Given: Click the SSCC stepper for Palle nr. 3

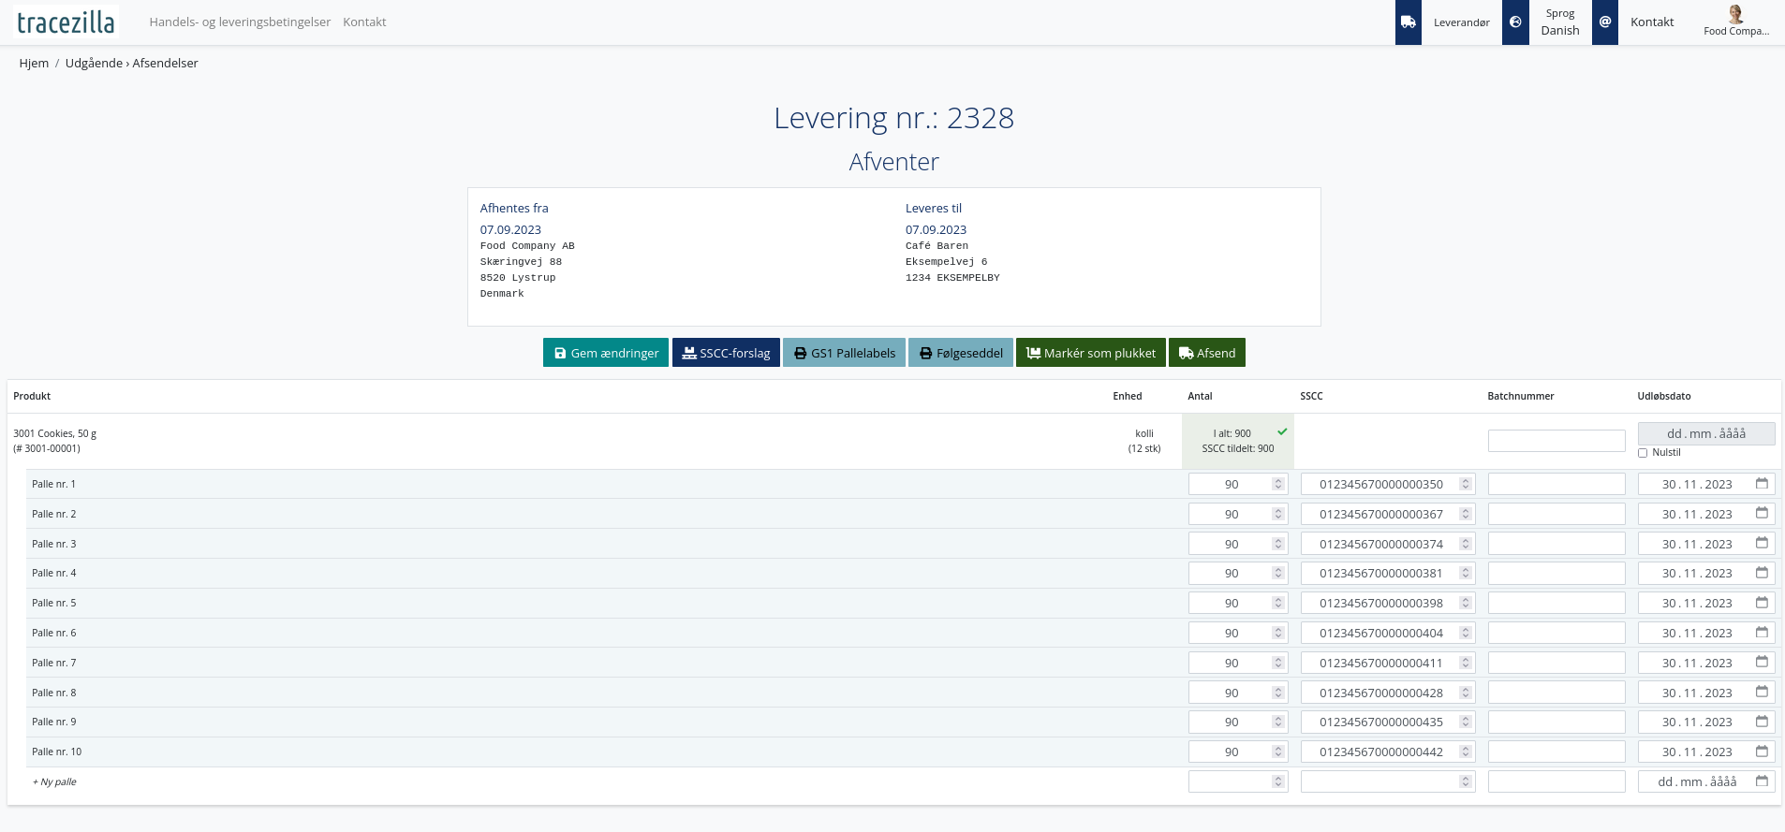Looking at the screenshot, I should 1466,544.
